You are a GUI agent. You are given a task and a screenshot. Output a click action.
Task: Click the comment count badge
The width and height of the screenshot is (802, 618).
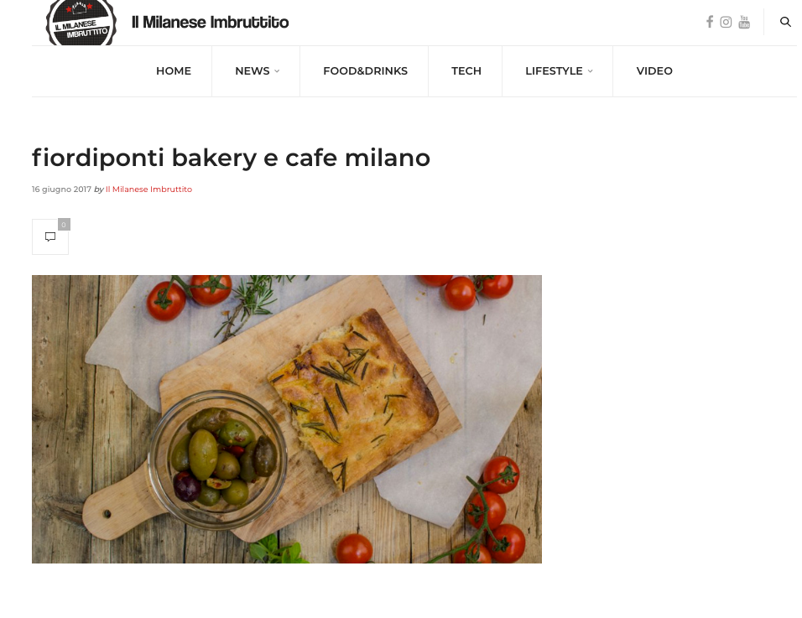(x=64, y=225)
